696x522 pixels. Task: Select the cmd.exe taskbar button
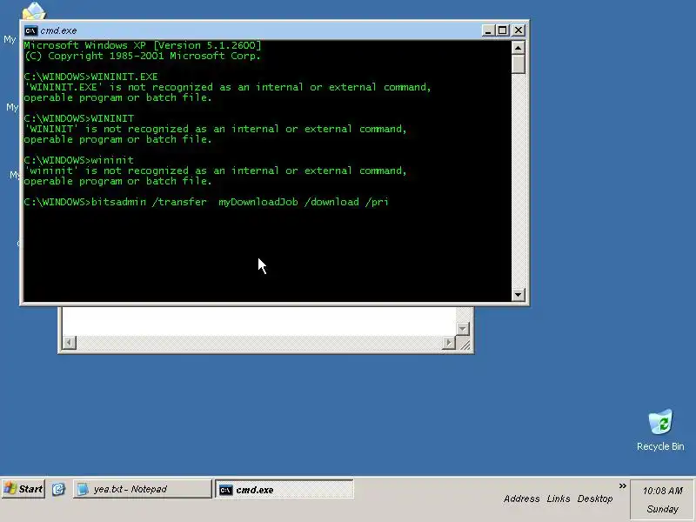284,489
